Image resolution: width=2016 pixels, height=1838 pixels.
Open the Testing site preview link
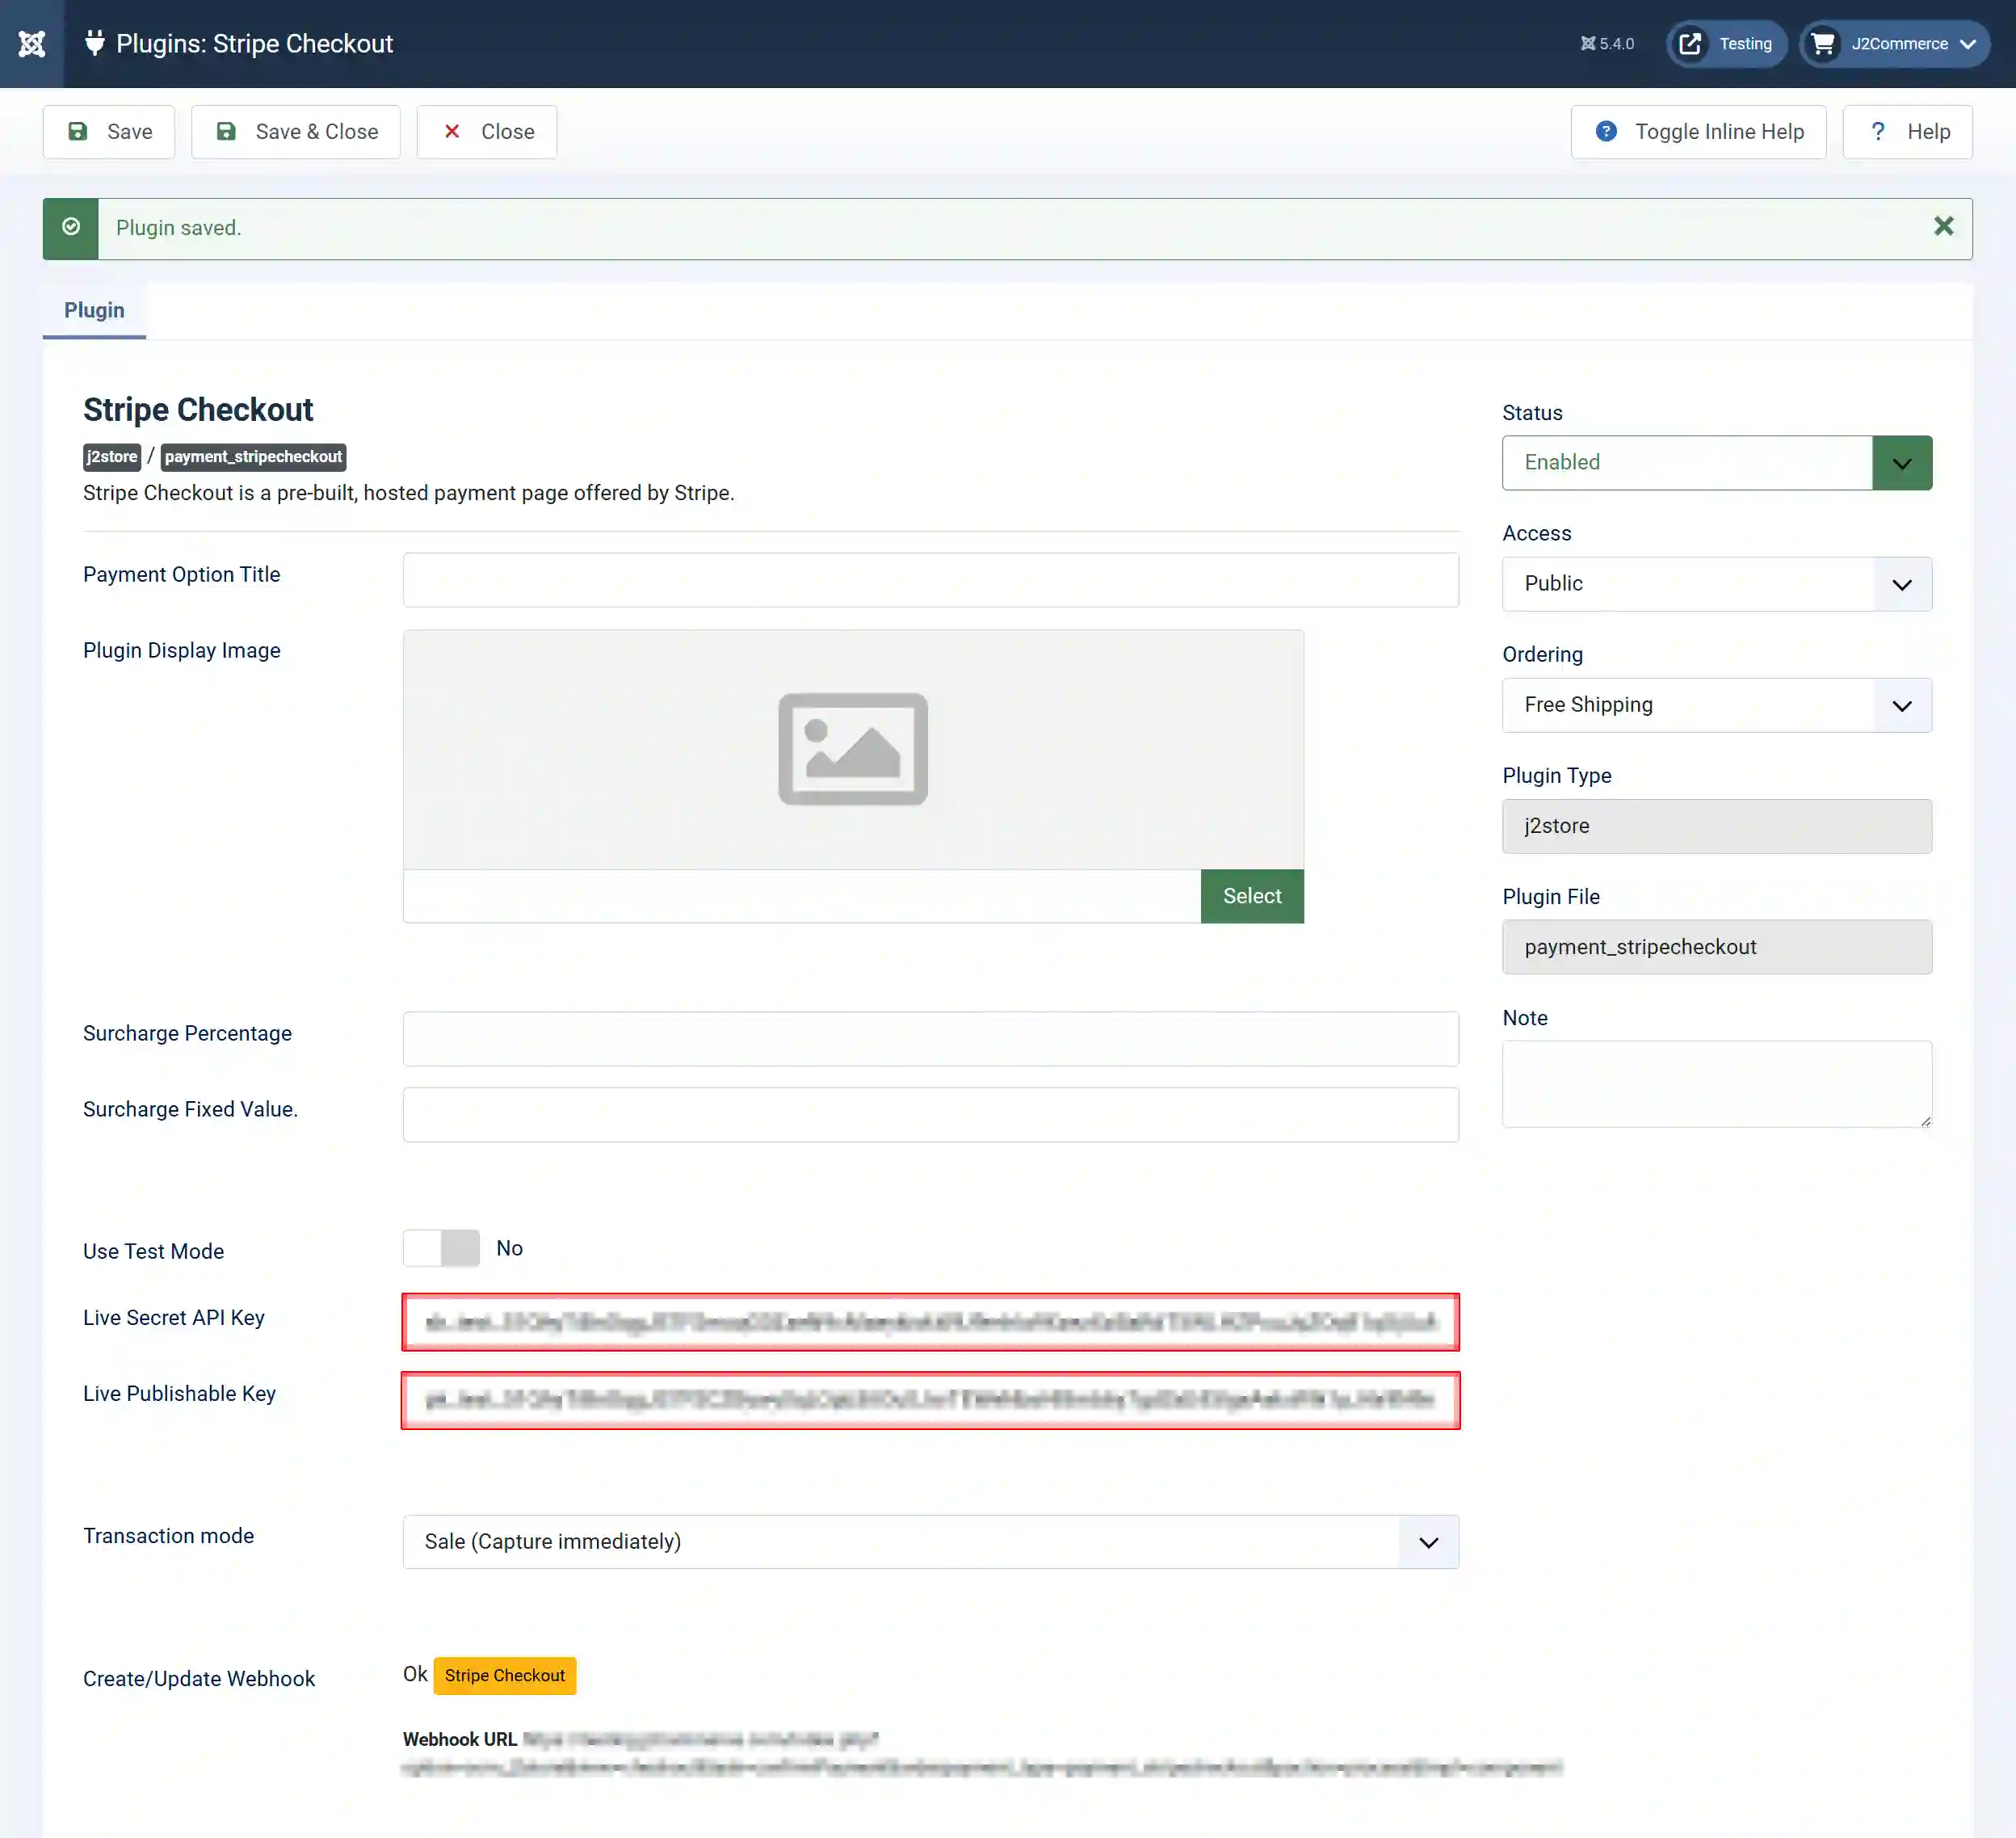click(1726, 44)
